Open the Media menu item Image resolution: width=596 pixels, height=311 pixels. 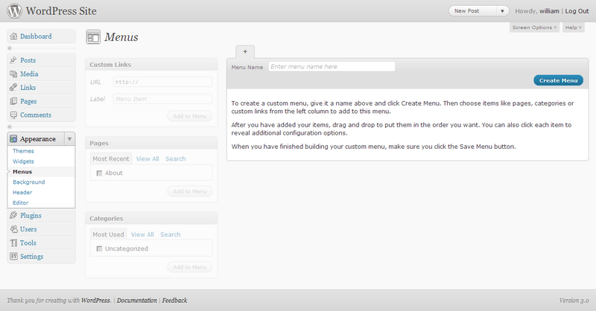coord(41,74)
